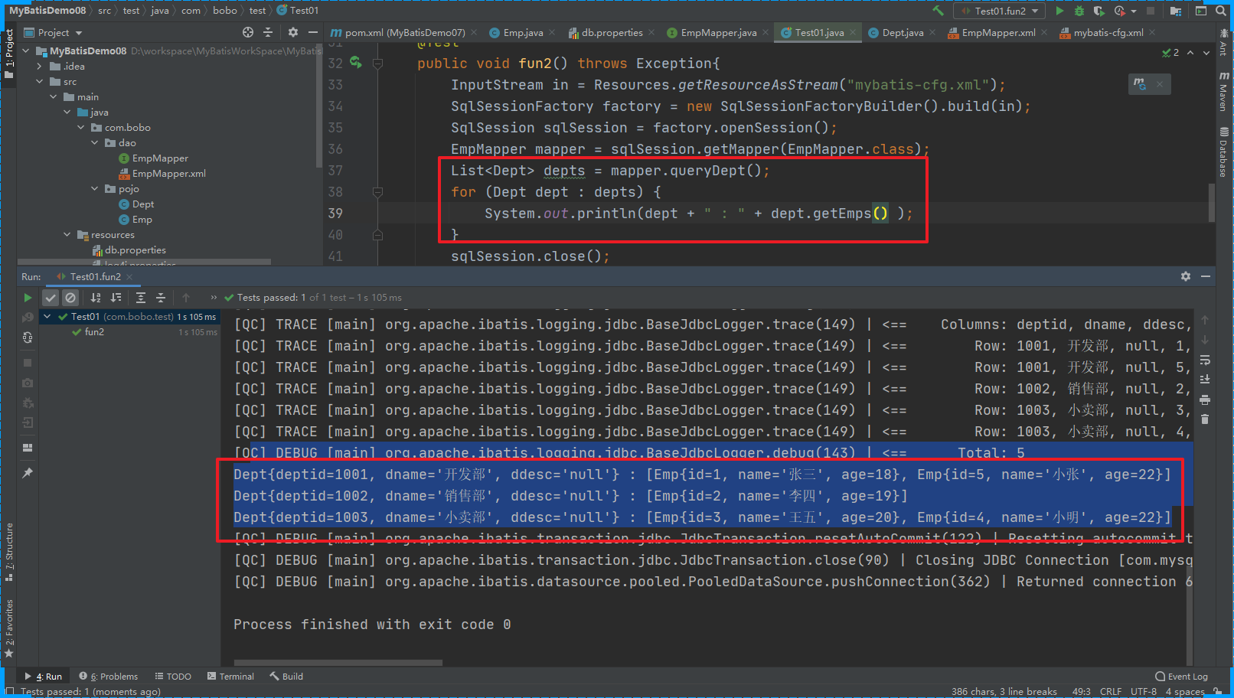This screenshot has width=1234, height=698.
Task: Open the Maven tool window on right edge
Action: click(x=1224, y=90)
